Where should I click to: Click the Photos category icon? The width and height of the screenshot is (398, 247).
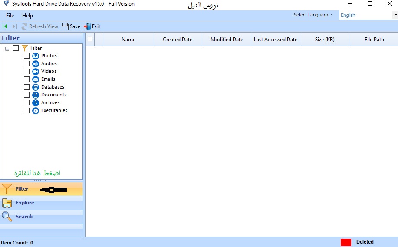[36, 56]
